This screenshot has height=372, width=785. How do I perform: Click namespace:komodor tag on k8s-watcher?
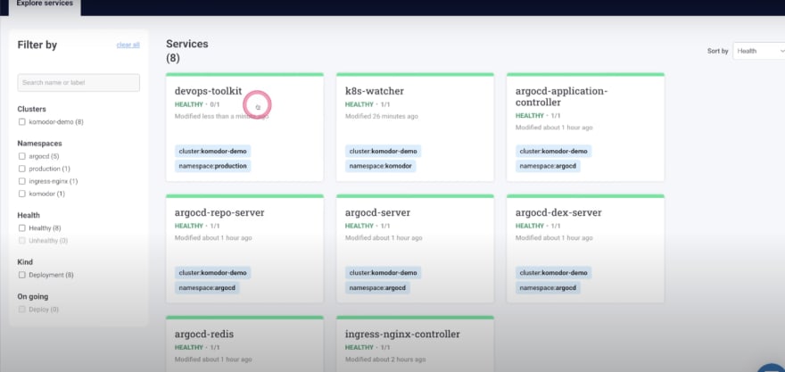381,166
